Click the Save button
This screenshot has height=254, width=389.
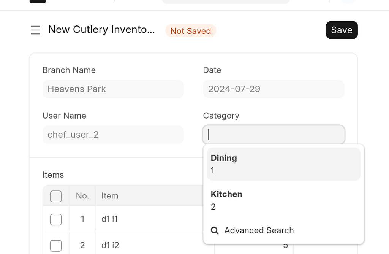point(342,30)
